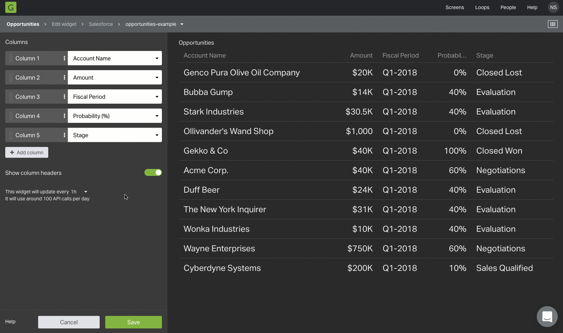Select the Column 3 label

pyautogui.click(x=27, y=97)
